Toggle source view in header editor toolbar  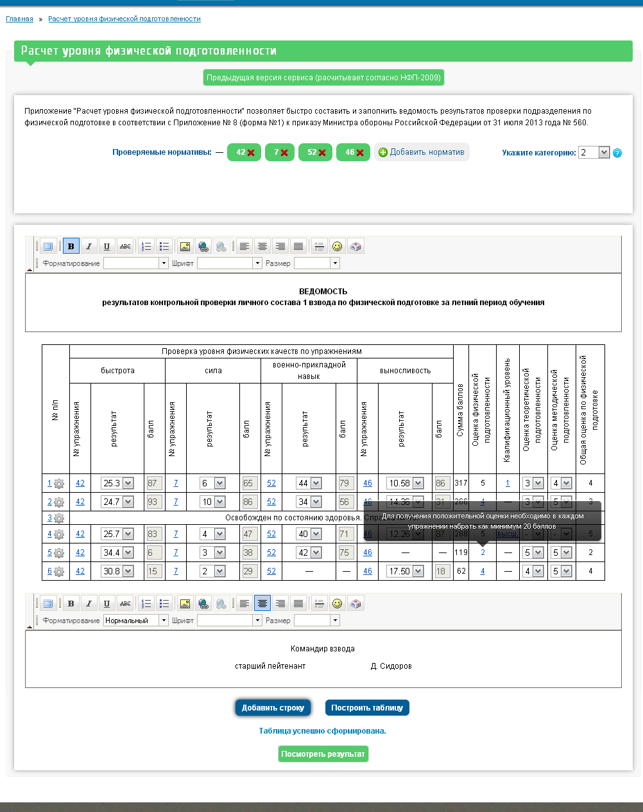(48, 246)
